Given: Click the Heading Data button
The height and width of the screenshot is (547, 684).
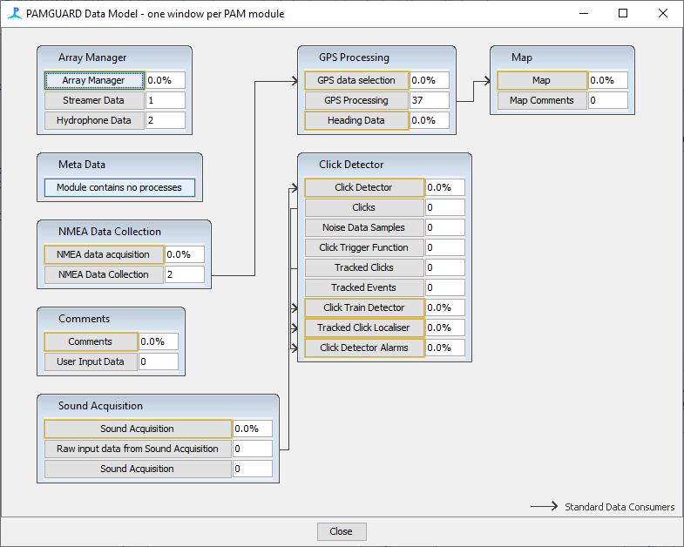Looking at the screenshot, I should tap(356, 120).
